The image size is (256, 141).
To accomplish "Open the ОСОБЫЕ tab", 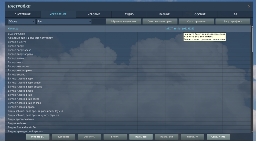I will (x=200, y=14).
